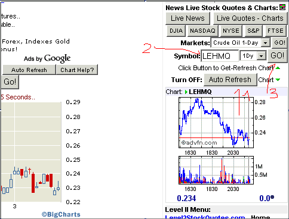The width and height of the screenshot is (289, 219).
Task: Click the GO! button next to Symbol
Action: (278, 56)
